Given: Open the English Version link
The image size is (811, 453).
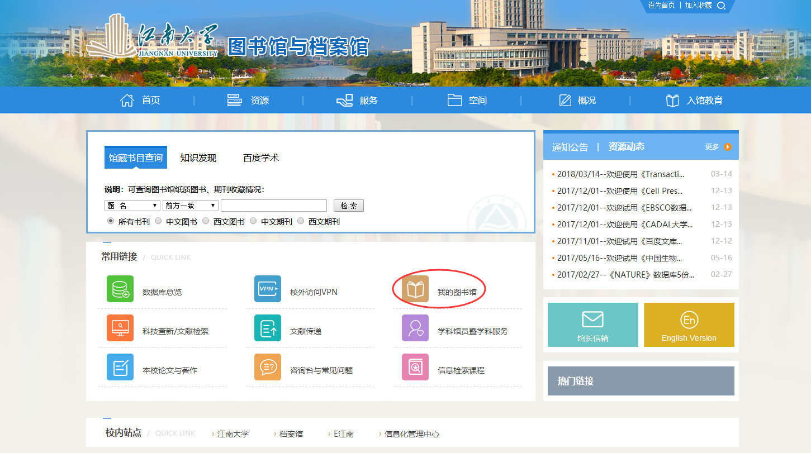Looking at the screenshot, I should pyautogui.click(x=689, y=325).
